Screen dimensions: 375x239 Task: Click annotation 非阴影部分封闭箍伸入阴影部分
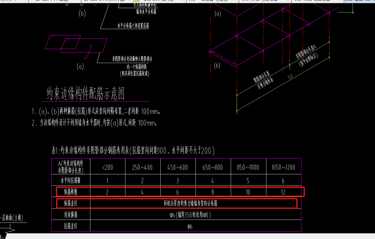point(132,59)
